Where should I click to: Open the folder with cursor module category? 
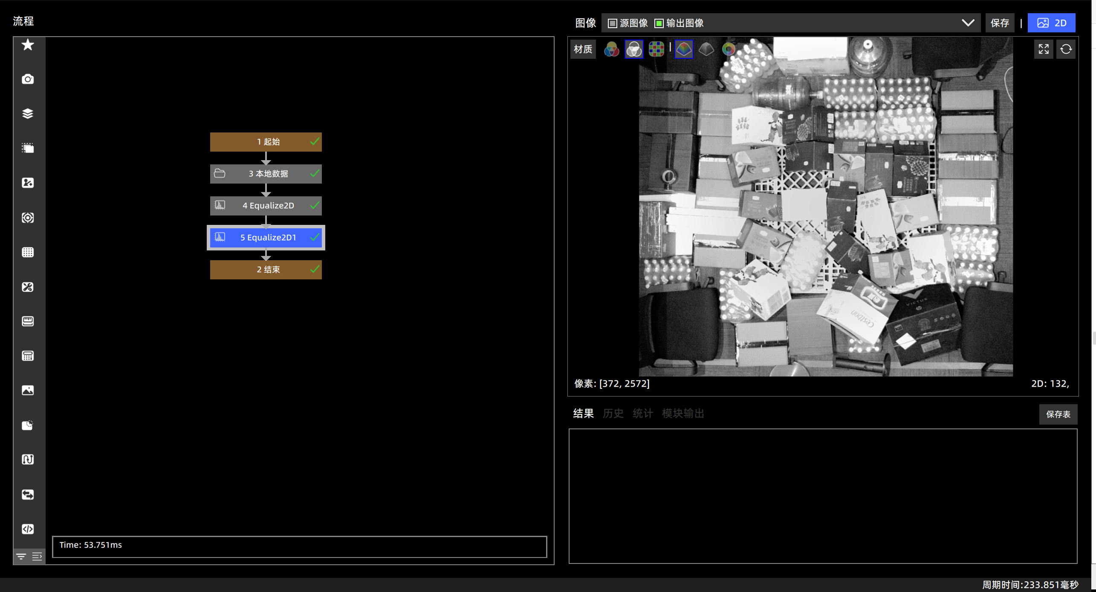pyautogui.click(x=28, y=425)
